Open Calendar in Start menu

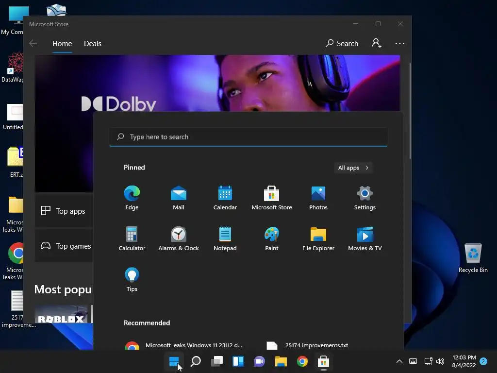[x=225, y=198]
